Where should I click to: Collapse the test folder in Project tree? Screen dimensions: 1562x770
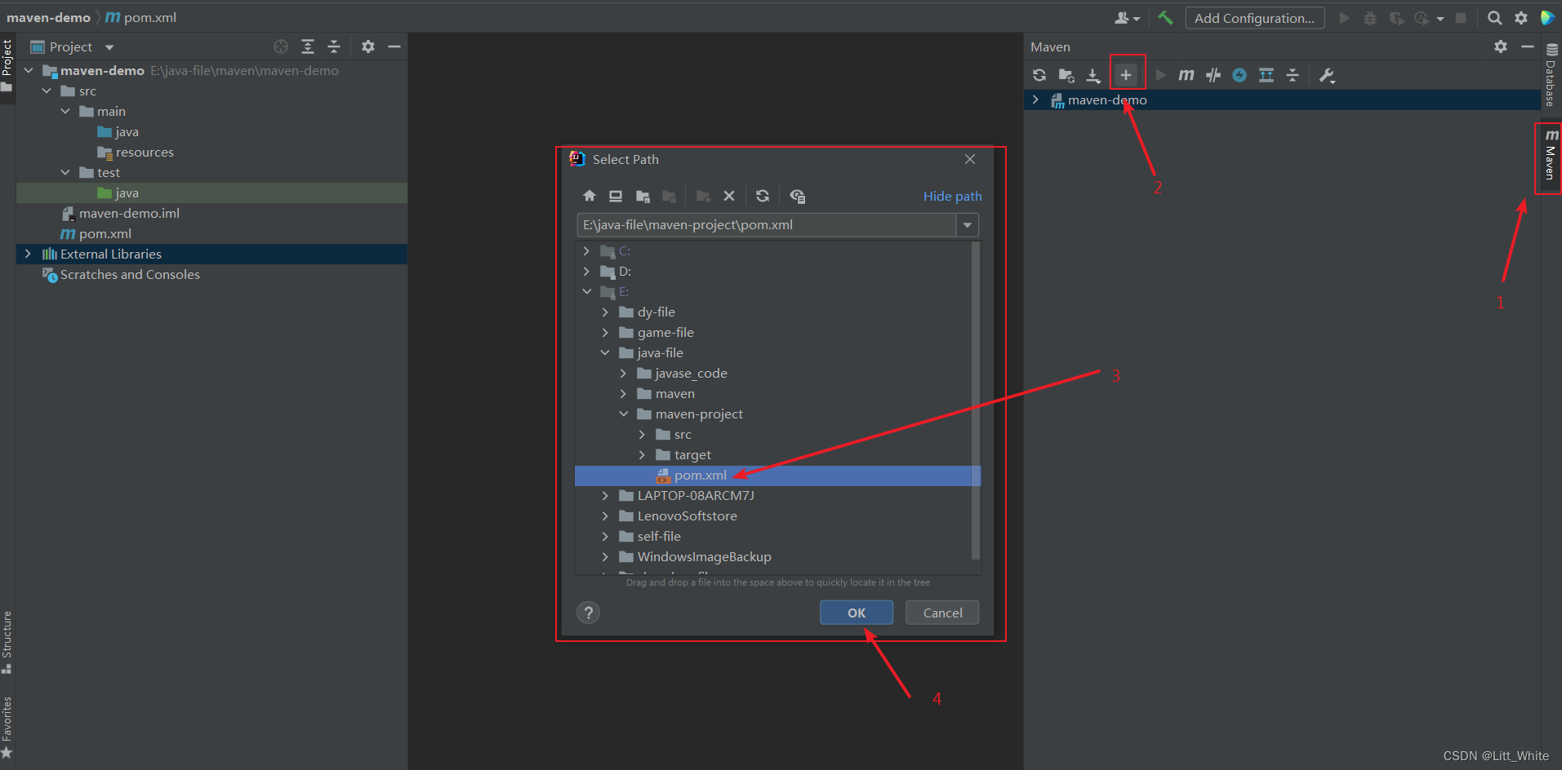(x=65, y=172)
